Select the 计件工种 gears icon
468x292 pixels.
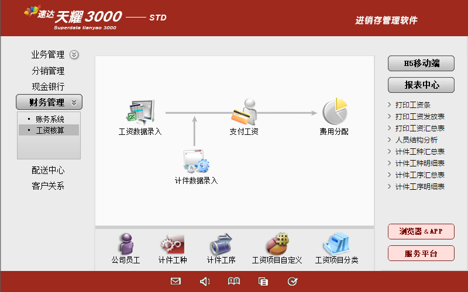173,244
